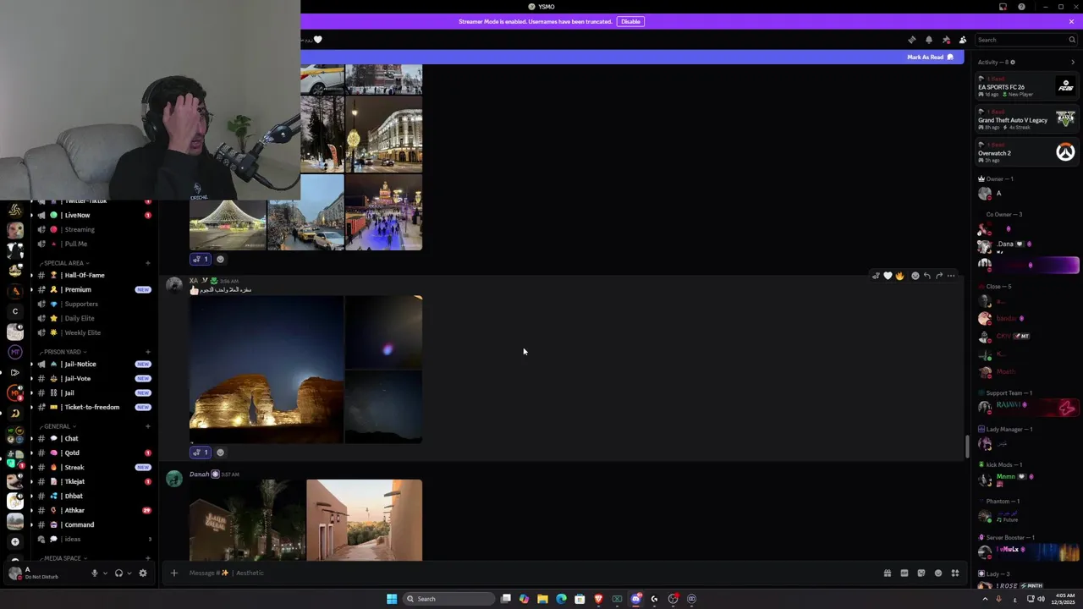Image resolution: width=1083 pixels, height=609 pixels.
Task: Create channel in PRISON YARD category
Action: click(148, 352)
